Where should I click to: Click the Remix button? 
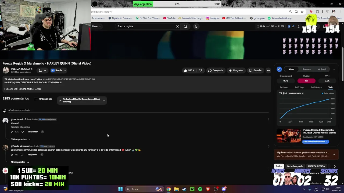pyautogui.click(x=57, y=70)
